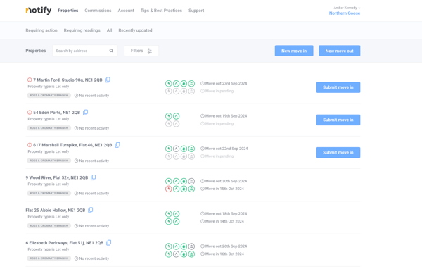
Task: Click the search magnifier icon
Action: coord(111,51)
